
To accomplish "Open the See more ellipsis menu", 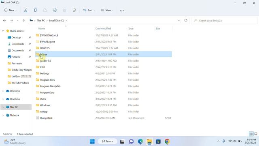I will 122,10.
